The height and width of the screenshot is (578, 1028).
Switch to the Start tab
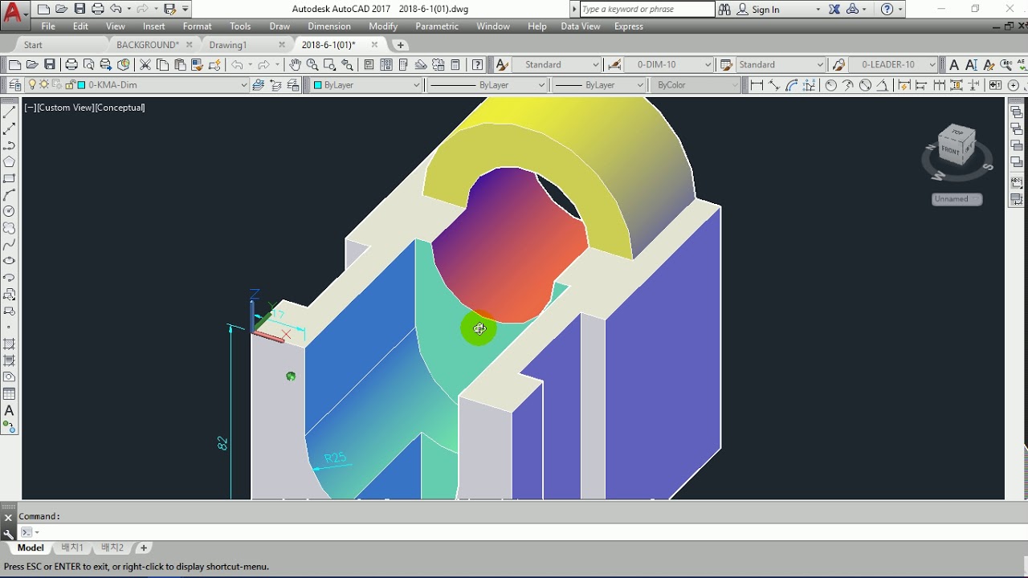tap(33, 45)
